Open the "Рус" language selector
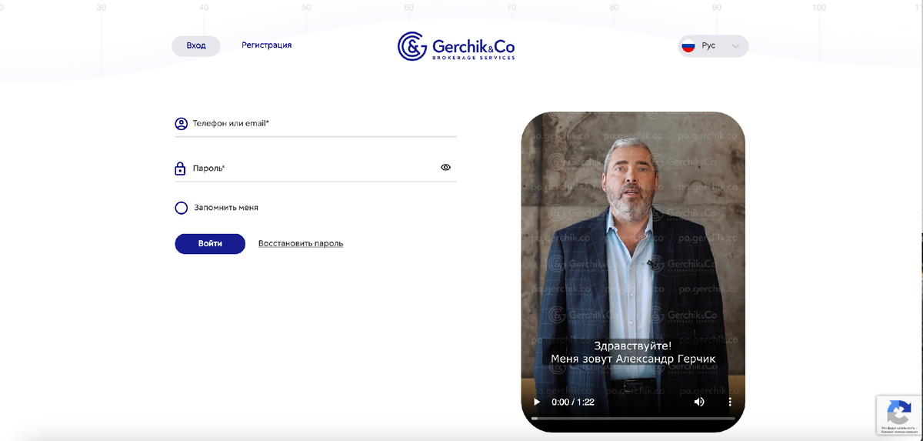This screenshot has height=441, width=923. [713, 46]
